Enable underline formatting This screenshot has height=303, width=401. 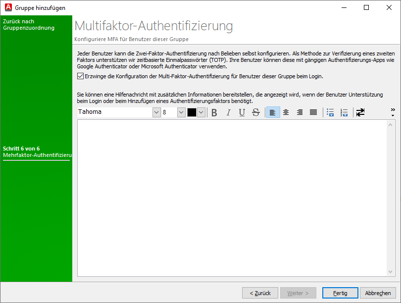242,112
